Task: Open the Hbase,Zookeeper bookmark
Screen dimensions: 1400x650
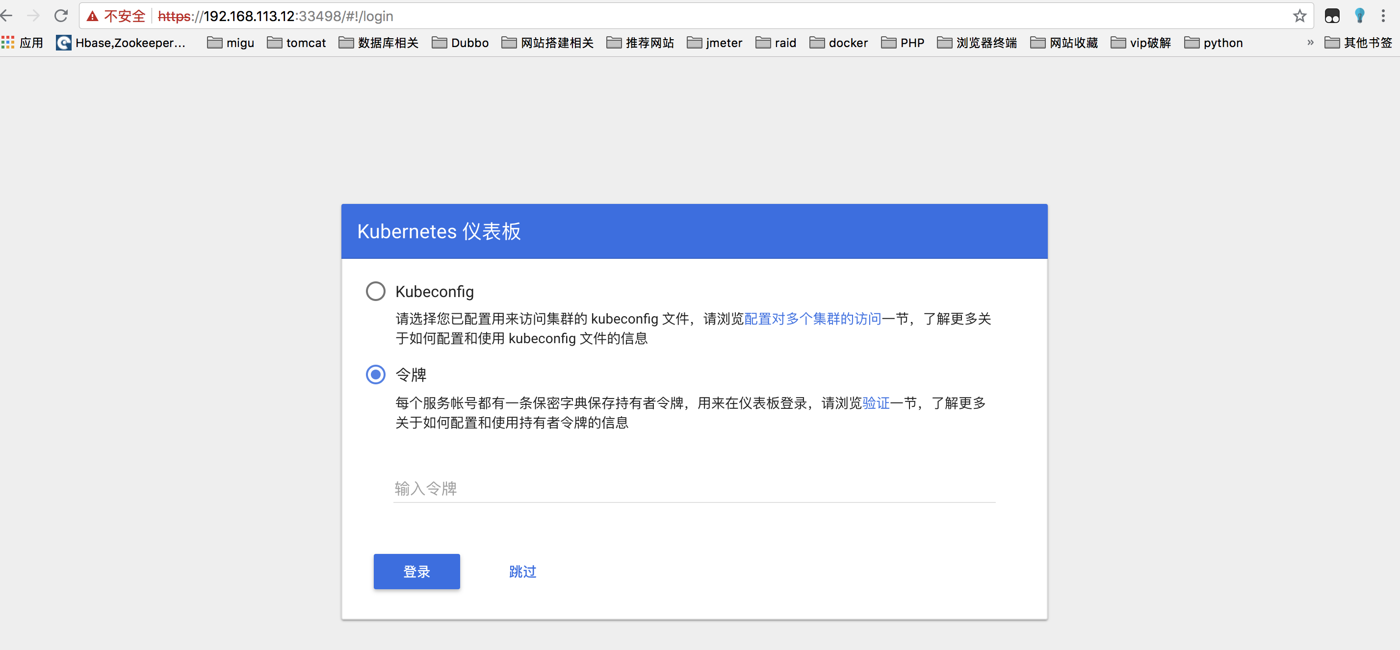Action: click(121, 42)
